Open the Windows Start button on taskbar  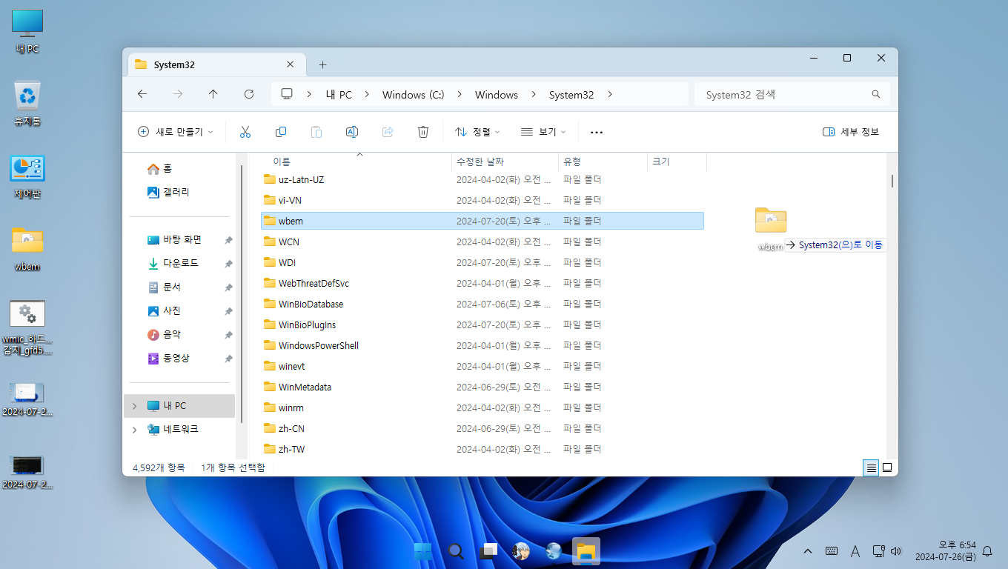click(423, 551)
